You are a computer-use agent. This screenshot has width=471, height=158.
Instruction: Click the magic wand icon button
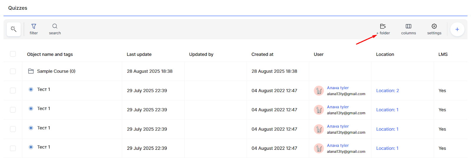[14, 29]
